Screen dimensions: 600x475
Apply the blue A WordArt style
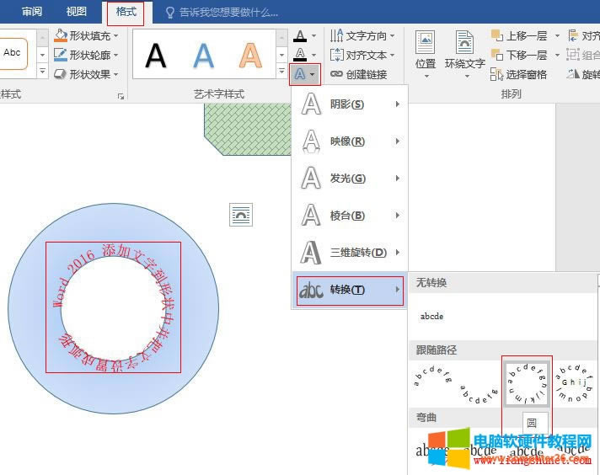point(203,56)
